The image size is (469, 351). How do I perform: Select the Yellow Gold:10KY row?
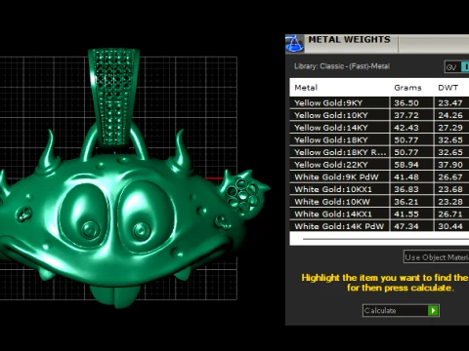379,115
